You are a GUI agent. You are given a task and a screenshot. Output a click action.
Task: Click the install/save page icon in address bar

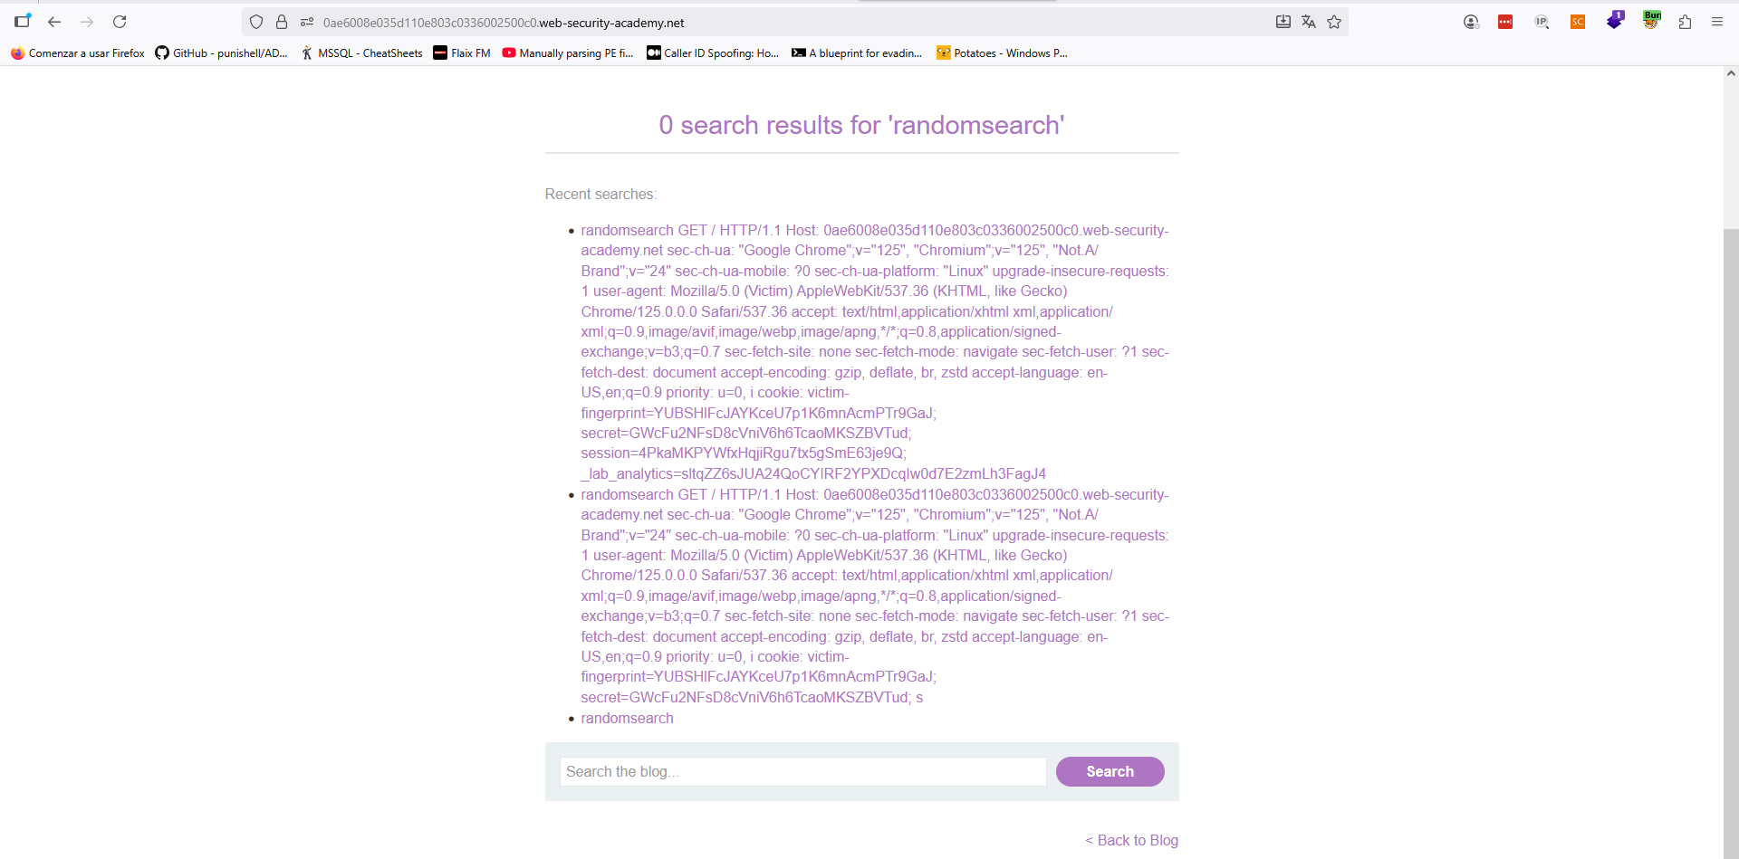(1283, 22)
